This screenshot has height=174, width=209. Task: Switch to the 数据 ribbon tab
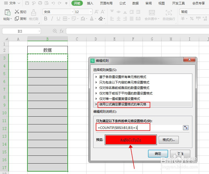tap(135, 3)
